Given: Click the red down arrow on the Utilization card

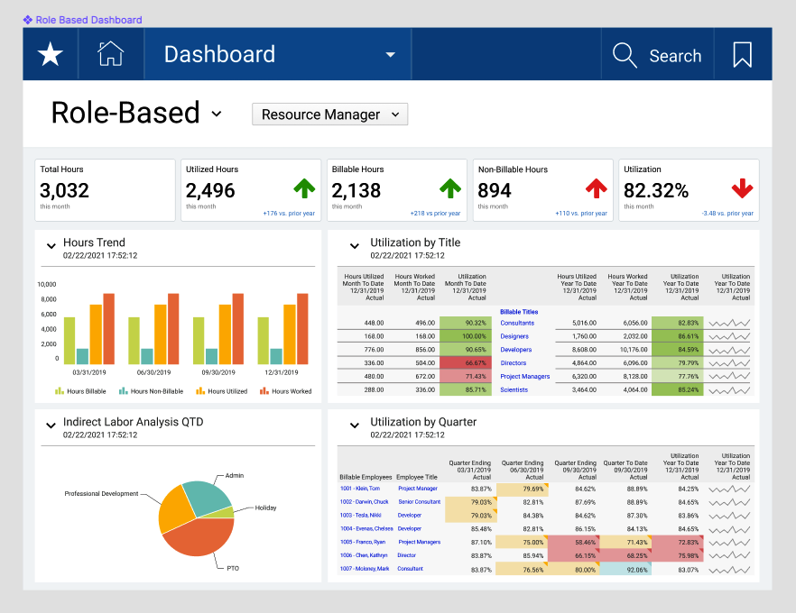Looking at the screenshot, I should click(x=742, y=188).
